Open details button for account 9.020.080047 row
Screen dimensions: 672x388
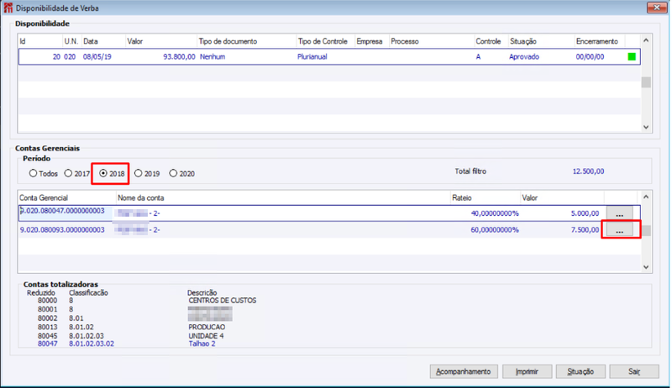(x=619, y=213)
